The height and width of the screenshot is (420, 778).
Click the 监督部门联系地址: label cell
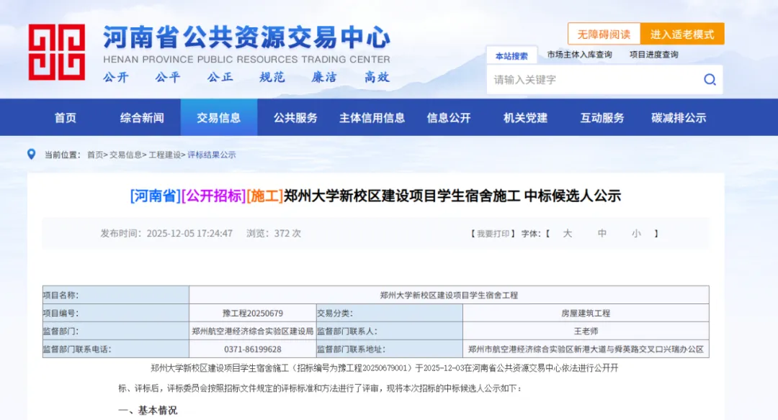pos(390,350)
